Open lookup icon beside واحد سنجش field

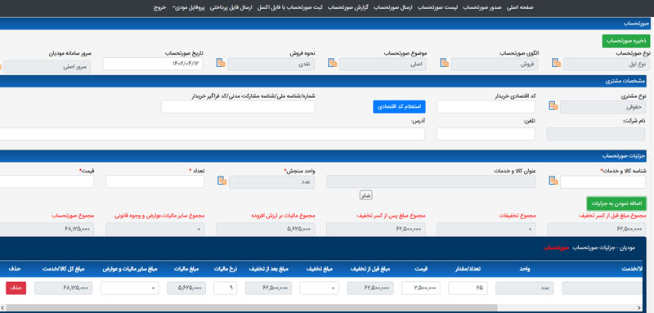pos(222,181)
